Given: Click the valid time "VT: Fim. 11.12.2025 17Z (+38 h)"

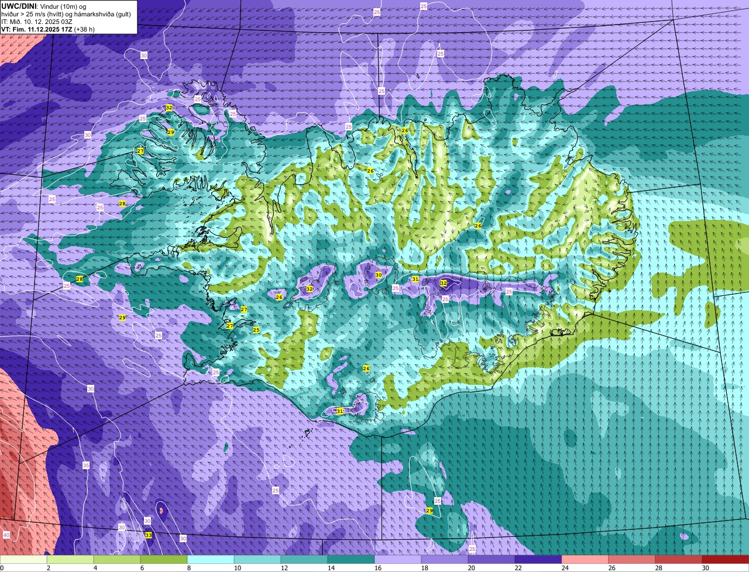Looking at the screenshot, I should [x=48, y=29].
